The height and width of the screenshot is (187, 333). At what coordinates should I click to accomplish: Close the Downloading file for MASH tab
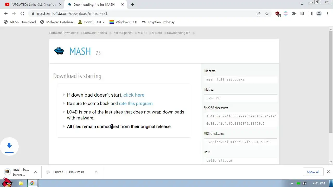click(x=122, y=4)
